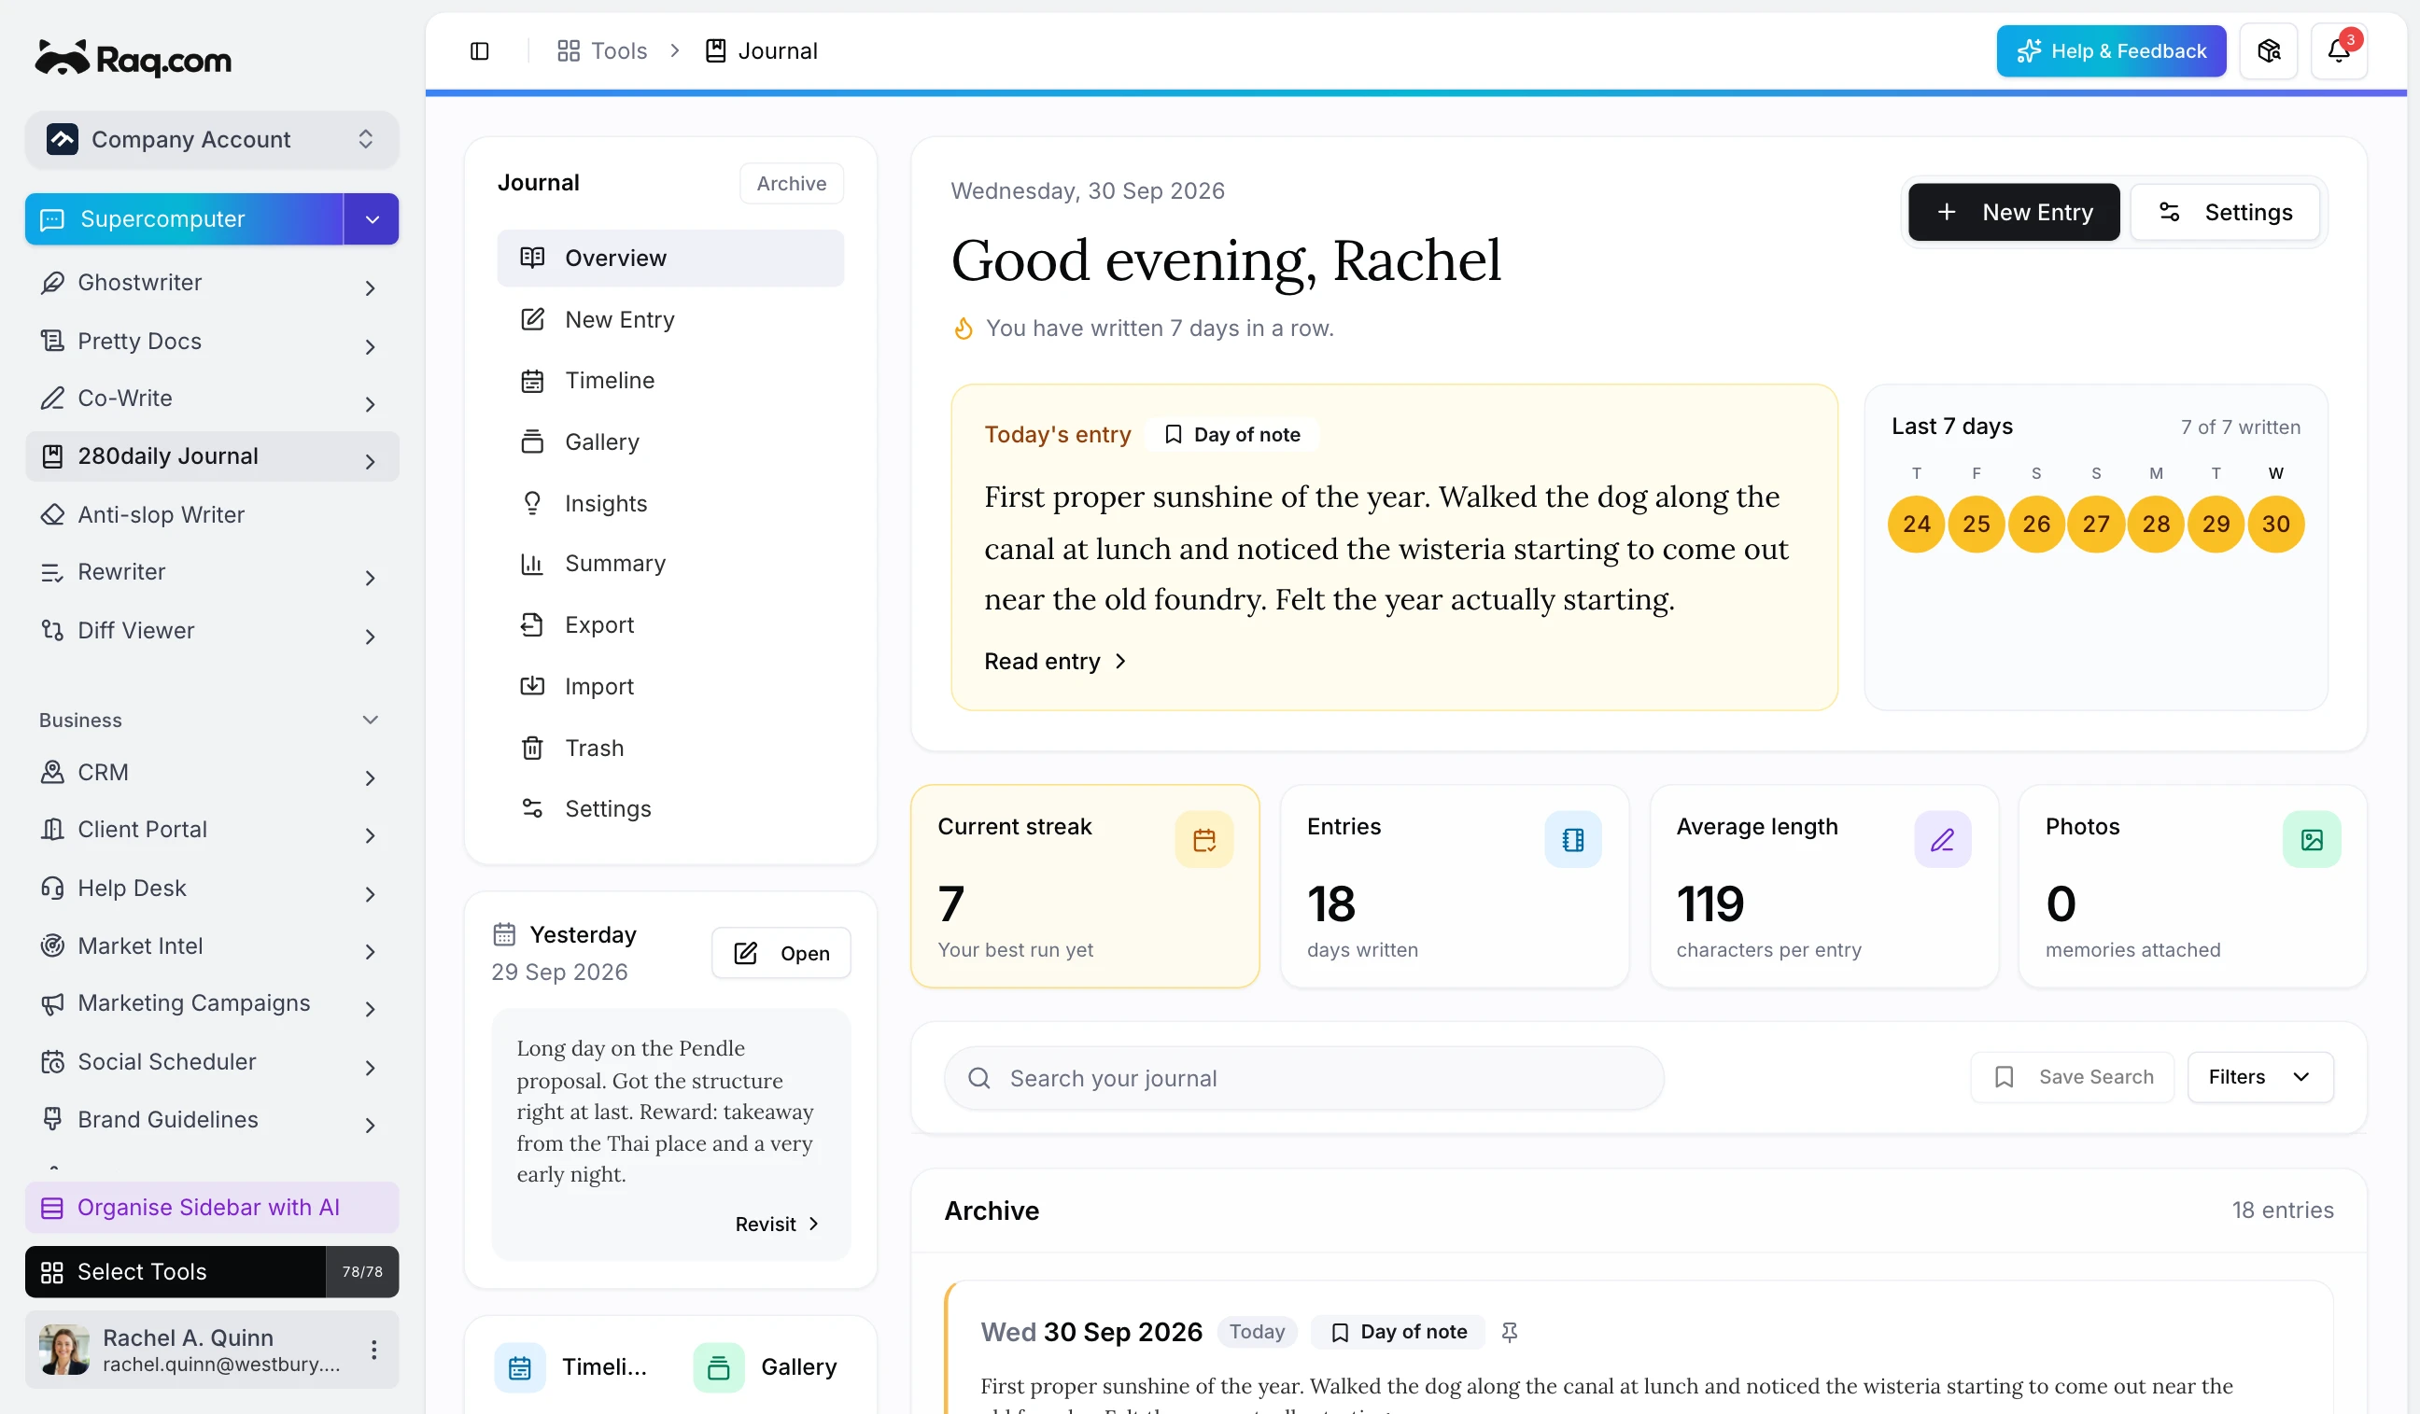Open yesterday's entry with Open button
This screenshot has height=1414, width=2420.
coord(781,953)
